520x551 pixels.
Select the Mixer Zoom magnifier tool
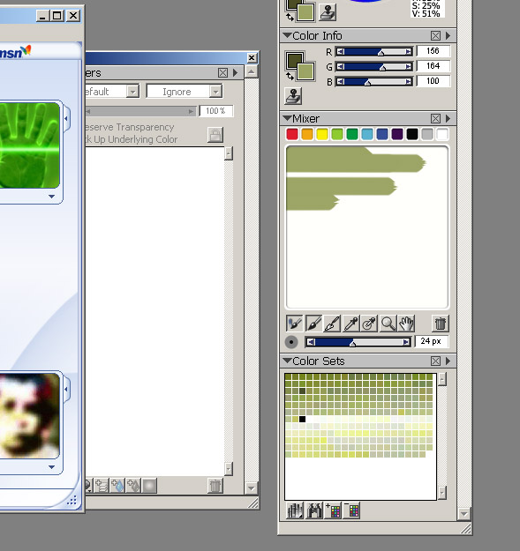[x=388, y=323]
